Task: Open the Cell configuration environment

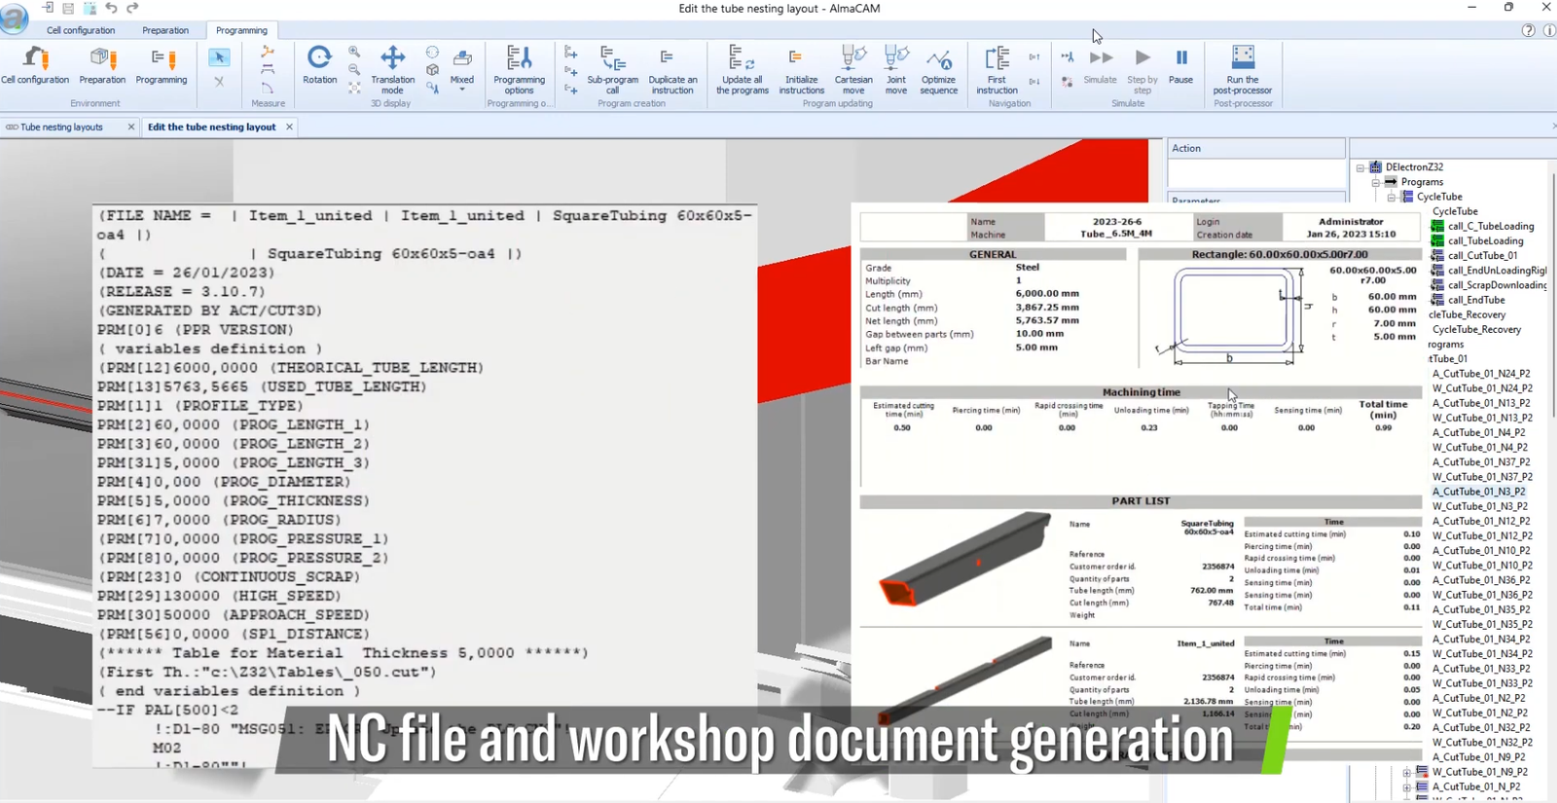Action: (x=35, y=66)
